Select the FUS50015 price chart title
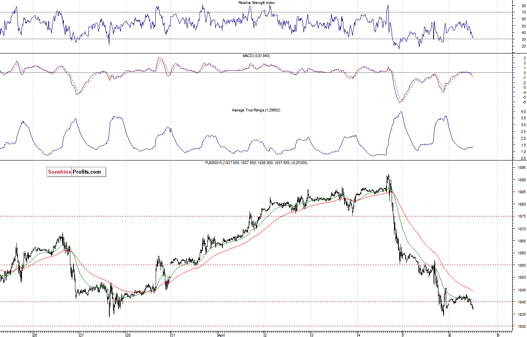Viewport: 527px width, 337px height. [256, 163]
